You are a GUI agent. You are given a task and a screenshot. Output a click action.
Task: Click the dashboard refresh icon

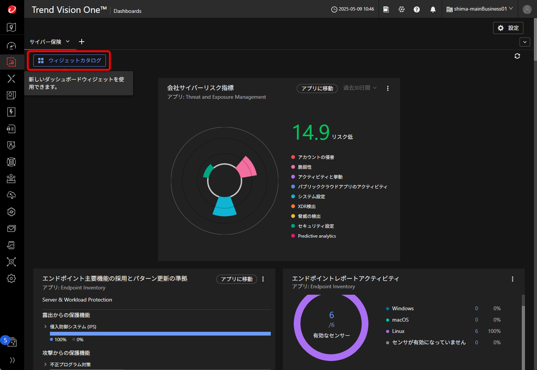point(517,56)
